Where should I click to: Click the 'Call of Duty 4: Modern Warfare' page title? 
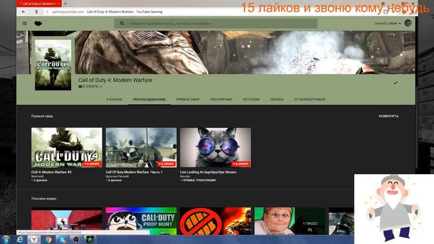[115, 80]
